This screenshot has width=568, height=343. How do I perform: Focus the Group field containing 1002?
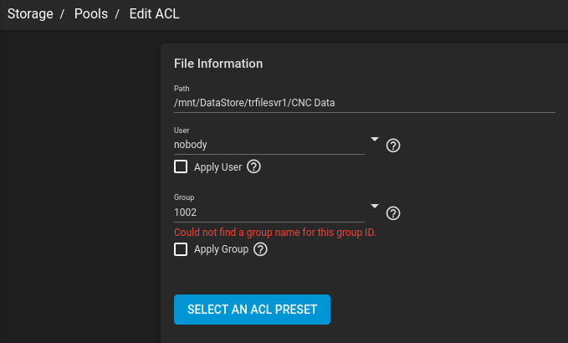pos(268,212)
